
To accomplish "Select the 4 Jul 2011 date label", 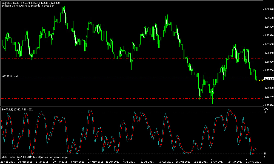I will point(129,162).
